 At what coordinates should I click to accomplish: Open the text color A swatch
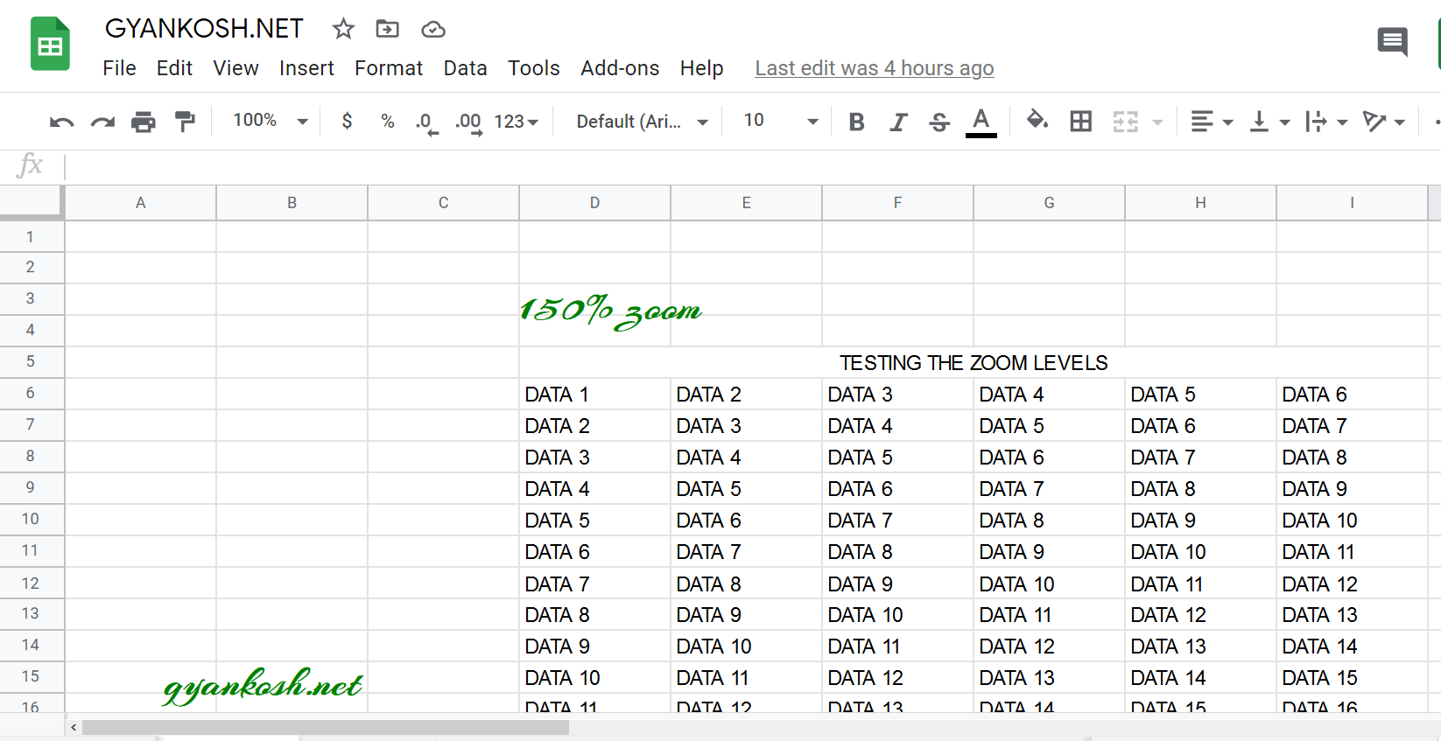pos(981,122)
